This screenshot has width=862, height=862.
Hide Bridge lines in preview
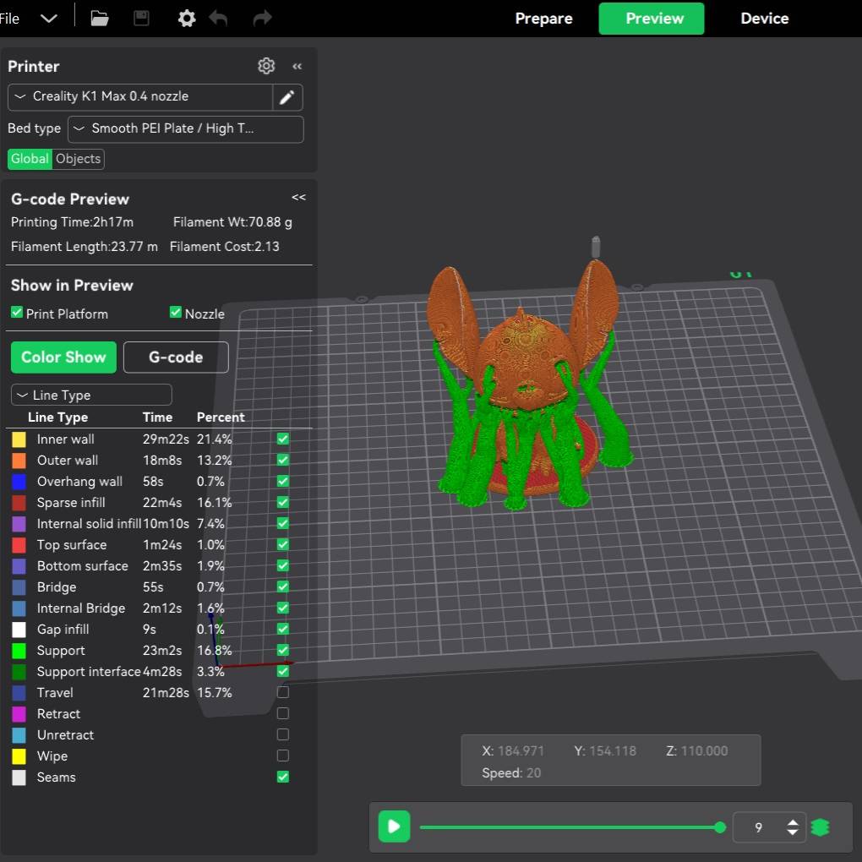click(283, 586)
